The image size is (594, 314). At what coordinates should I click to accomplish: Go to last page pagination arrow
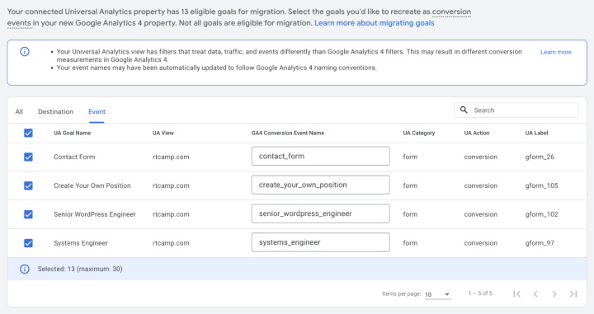(x=573, y=294)
